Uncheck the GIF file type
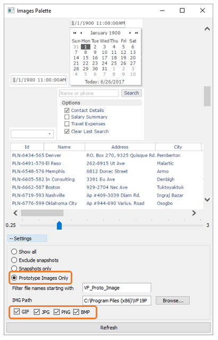 pos(16,312)
